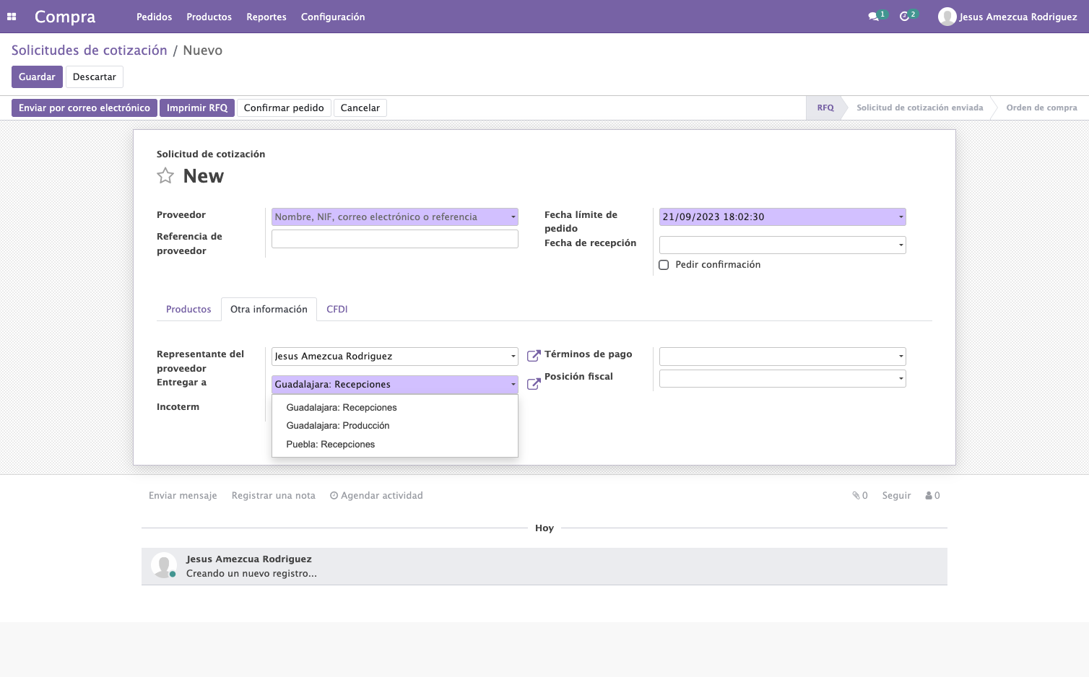
Task: Click the Seguir follow button
Action: pos(896,495)
